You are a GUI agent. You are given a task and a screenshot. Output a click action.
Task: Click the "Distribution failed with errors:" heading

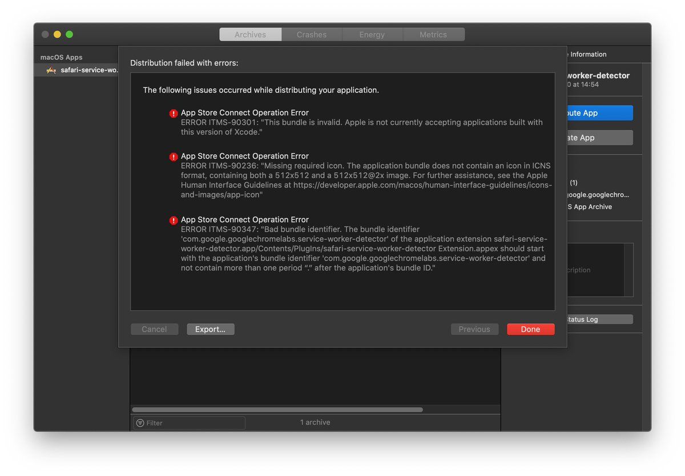[x=184, y=63]
